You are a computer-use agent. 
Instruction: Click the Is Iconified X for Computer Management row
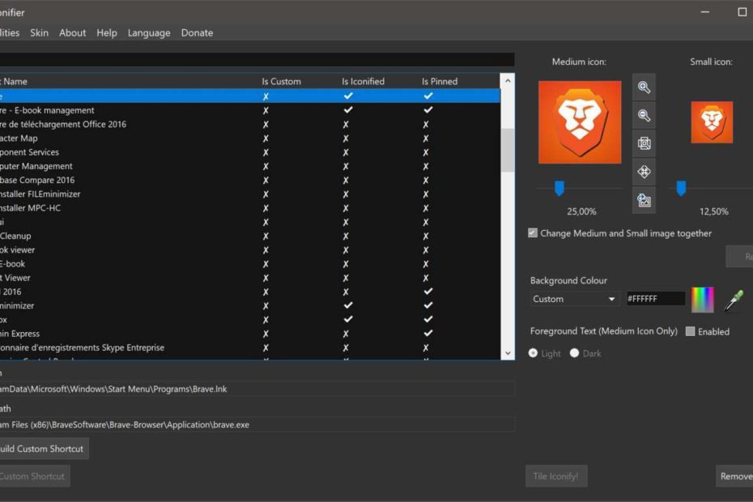tap(346, 166)
